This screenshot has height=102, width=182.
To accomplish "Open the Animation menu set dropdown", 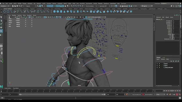I will point(5,6).
